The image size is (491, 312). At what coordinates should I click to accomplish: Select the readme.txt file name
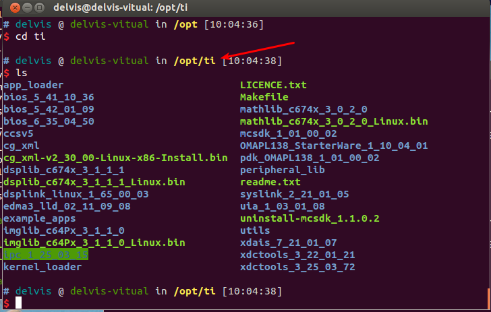click(270, 182)
